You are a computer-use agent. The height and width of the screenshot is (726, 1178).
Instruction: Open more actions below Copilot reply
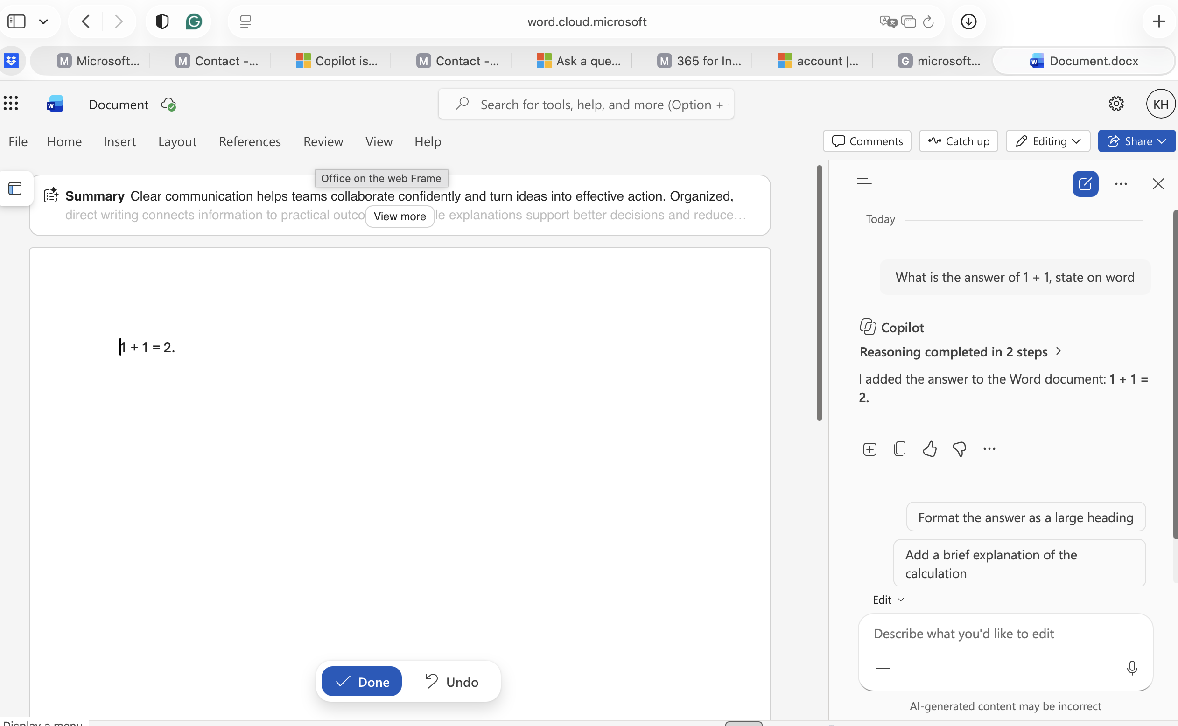click(x=989, y=449)
